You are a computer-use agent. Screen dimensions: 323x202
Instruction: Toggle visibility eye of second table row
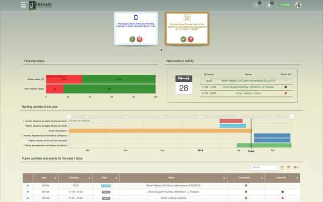coord(28,192)
